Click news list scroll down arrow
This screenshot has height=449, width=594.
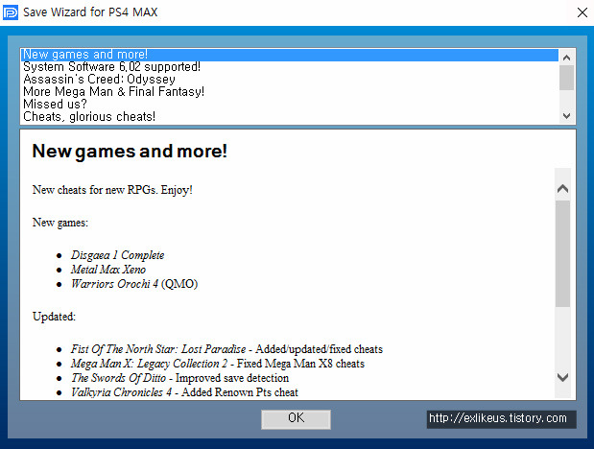click(x=567, y=115)
